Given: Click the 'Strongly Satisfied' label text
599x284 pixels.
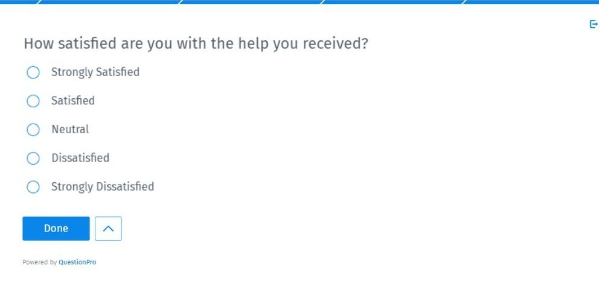Looking at the screenshot, I should (95, 72).
